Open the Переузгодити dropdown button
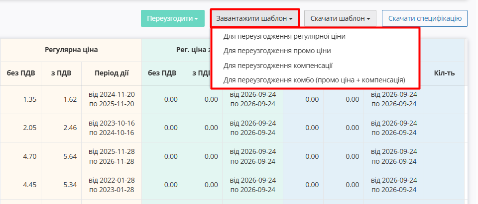The height and width of the screenshot is (204, 478). tap(173, 18)
